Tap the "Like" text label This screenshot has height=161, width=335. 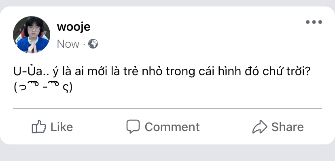(x=61, y=127)
